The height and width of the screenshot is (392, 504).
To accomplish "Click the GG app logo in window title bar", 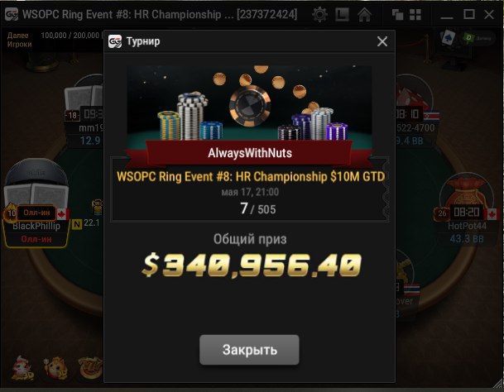I will [x=12, y=14].
